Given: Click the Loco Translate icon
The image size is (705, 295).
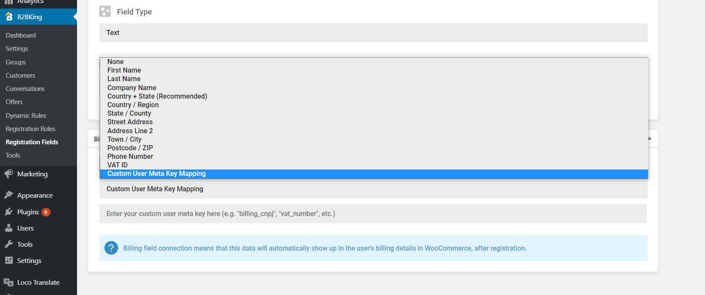Looking at the screenshot, I should [x=9, y=282].
